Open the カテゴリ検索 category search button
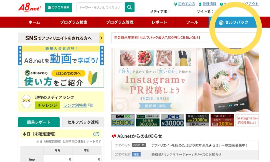 pyautogui.click(x=59, y=7)
